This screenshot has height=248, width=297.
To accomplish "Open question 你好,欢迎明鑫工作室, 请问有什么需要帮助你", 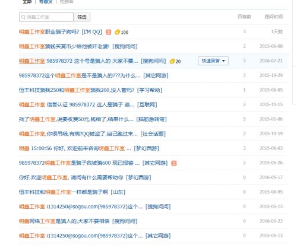I will coord(71,177).
